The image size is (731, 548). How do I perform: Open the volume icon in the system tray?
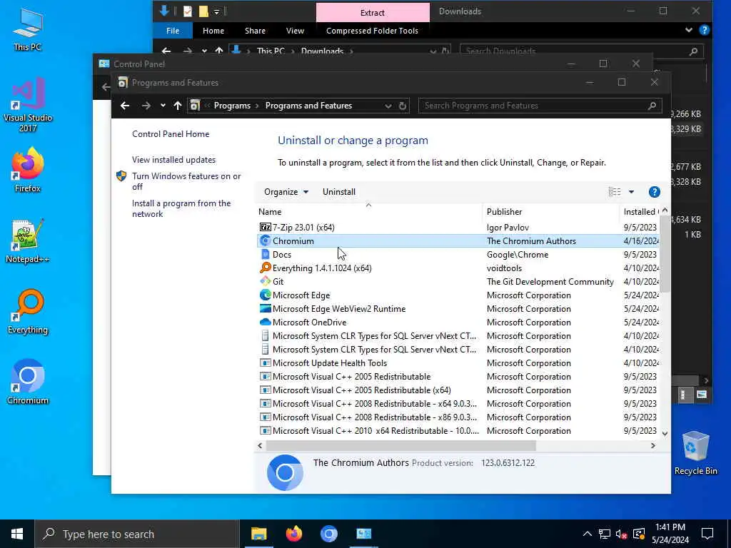[622, 534]
